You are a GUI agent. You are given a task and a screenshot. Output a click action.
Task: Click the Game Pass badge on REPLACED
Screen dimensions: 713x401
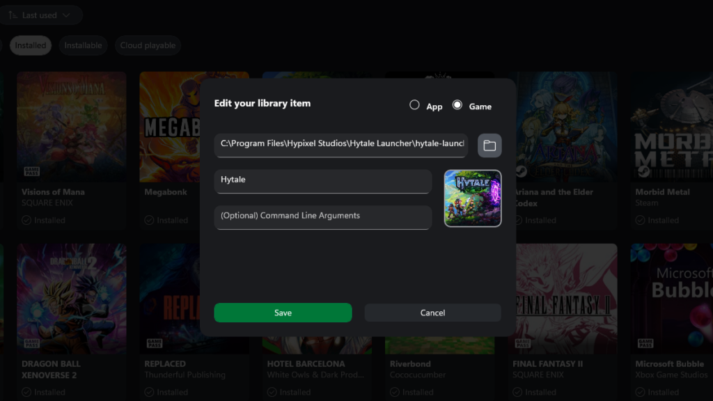coord(155,343)
